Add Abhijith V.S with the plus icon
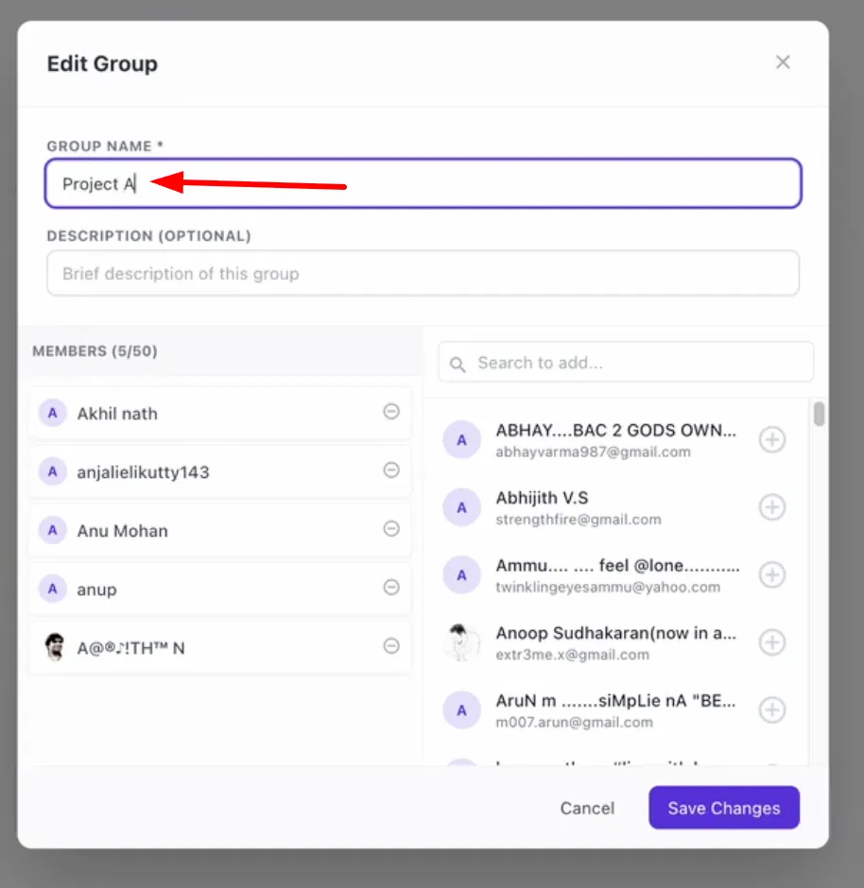864x888 pixels. [772, 507]
